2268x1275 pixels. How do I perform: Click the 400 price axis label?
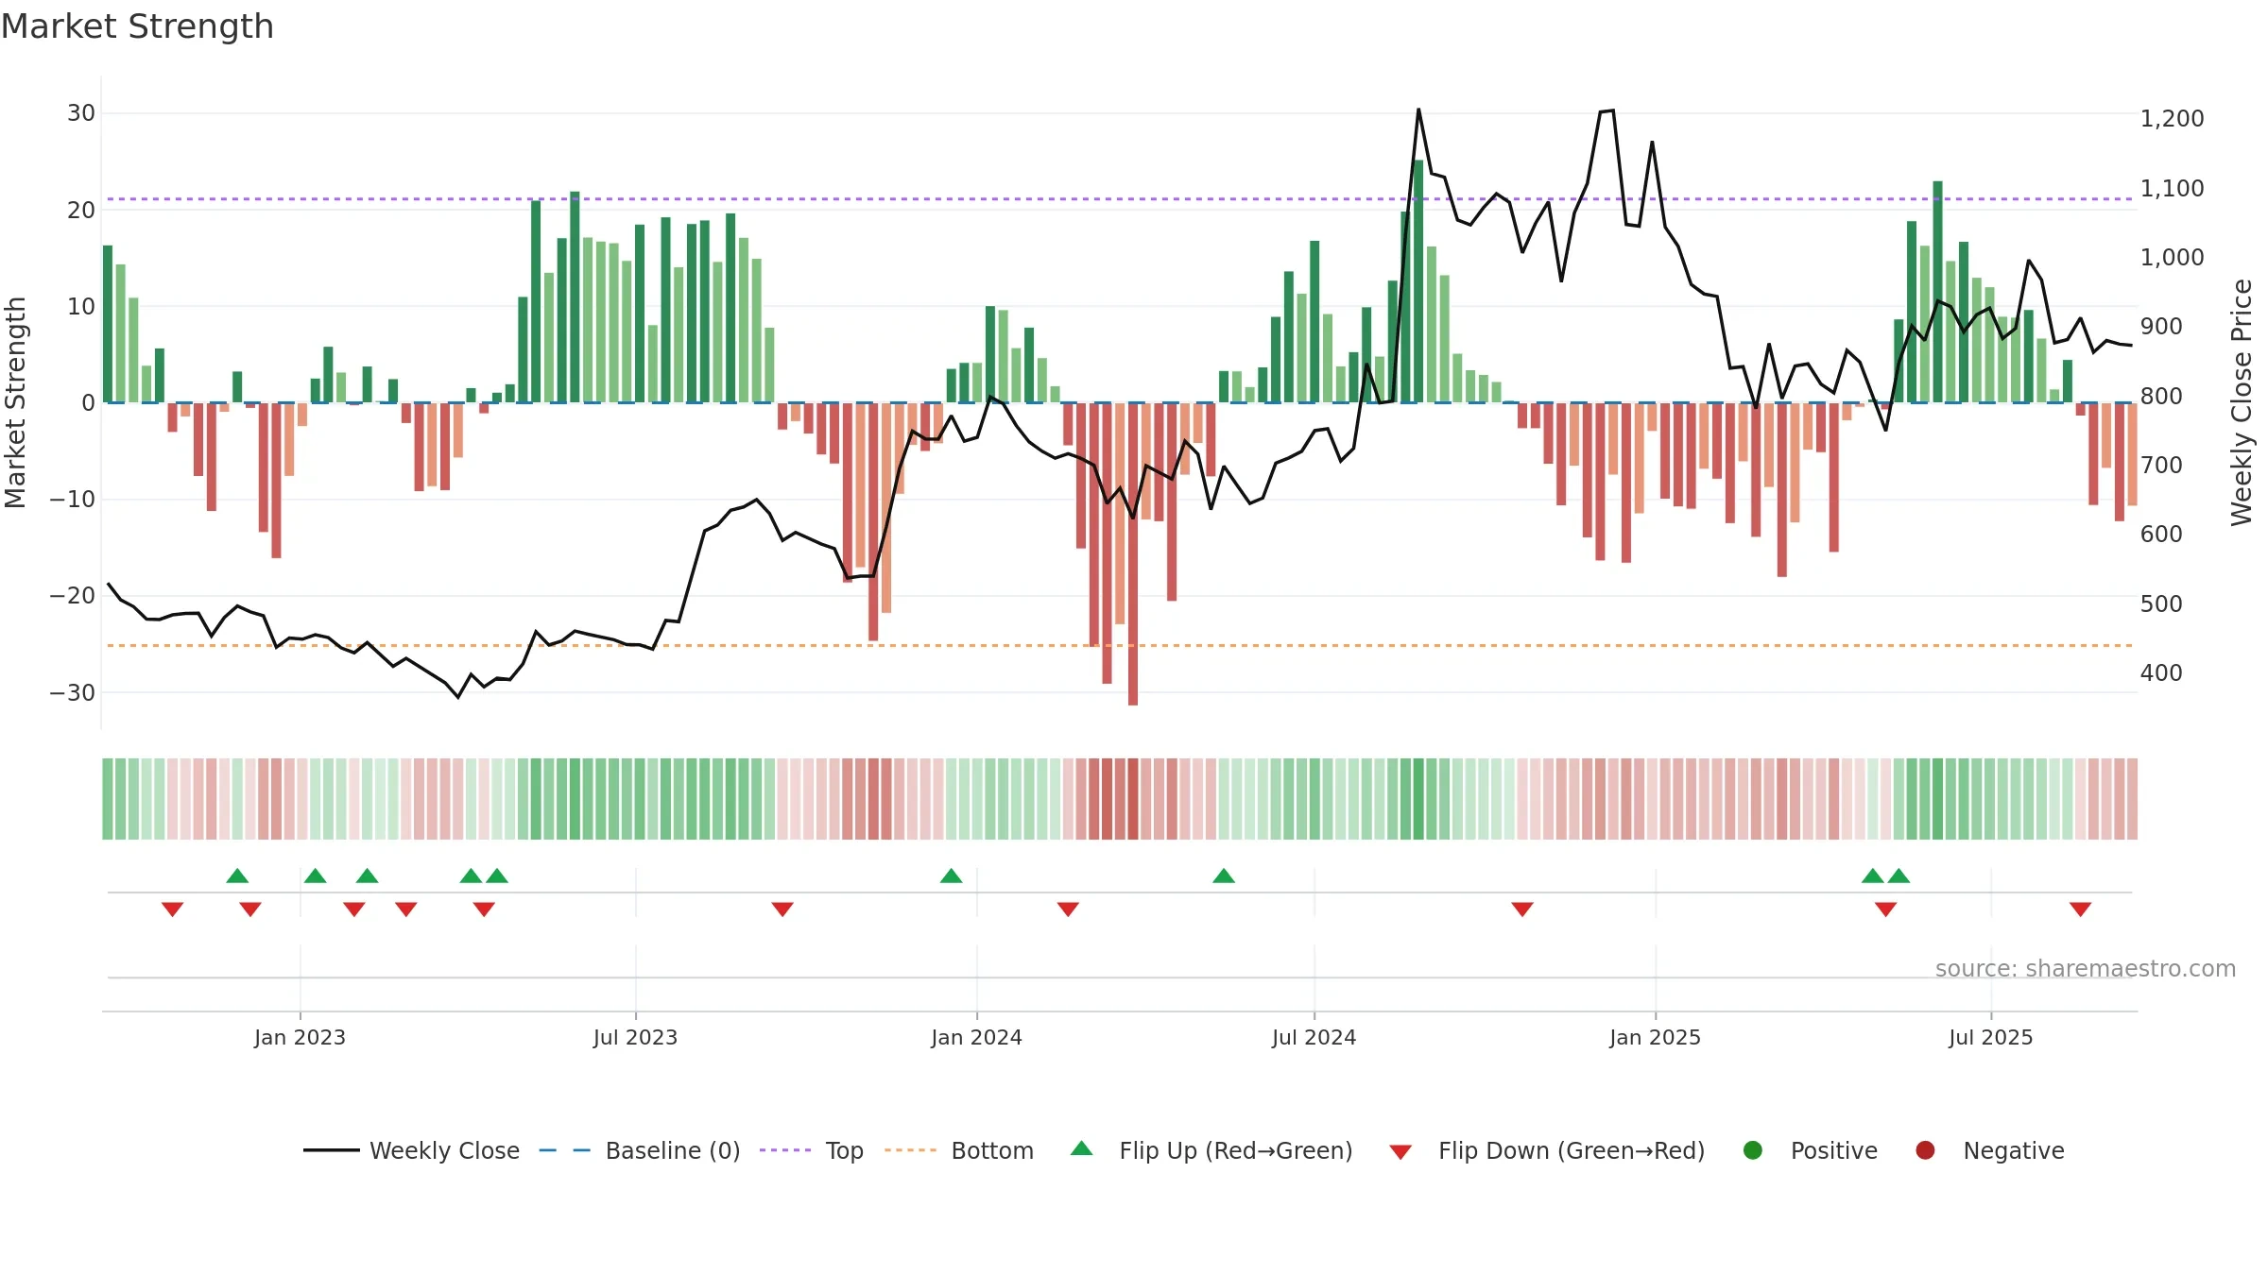point(2161,673)
